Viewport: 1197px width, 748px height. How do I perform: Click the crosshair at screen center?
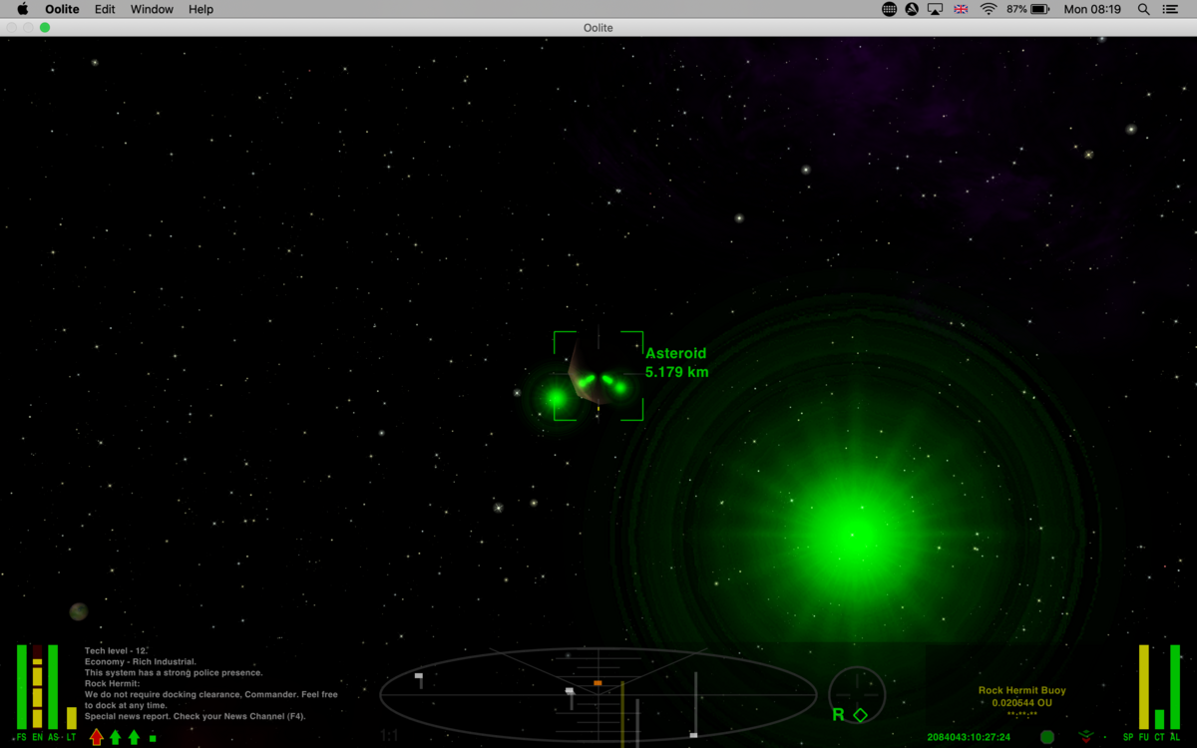598,374
